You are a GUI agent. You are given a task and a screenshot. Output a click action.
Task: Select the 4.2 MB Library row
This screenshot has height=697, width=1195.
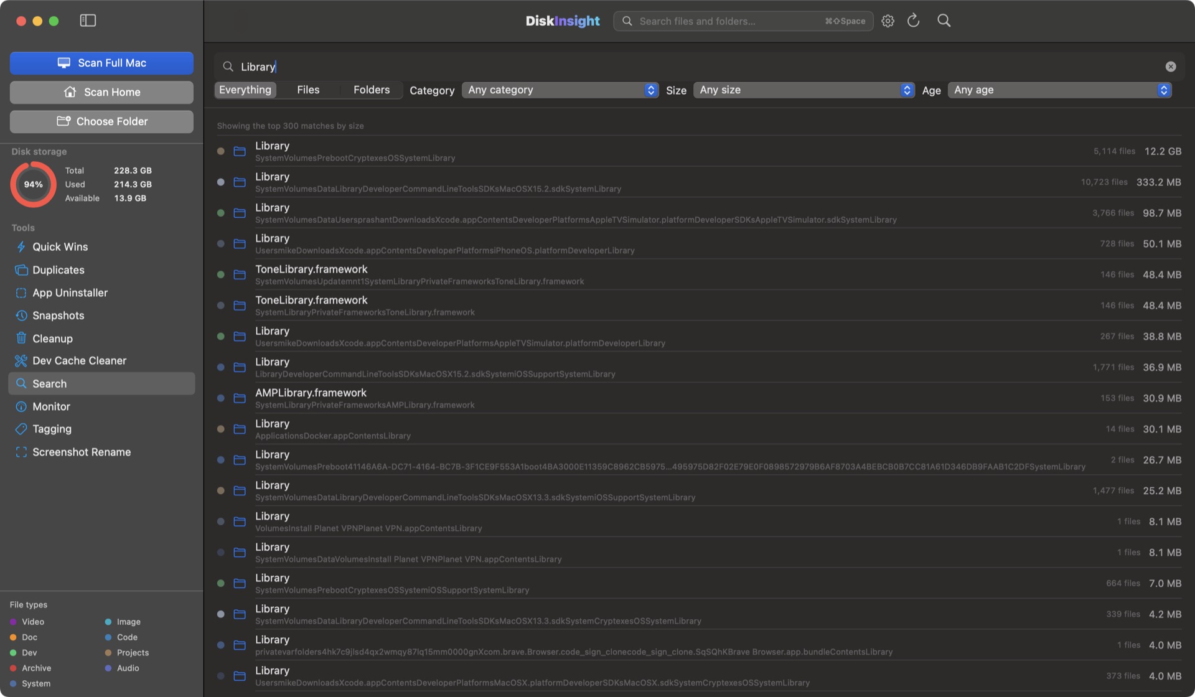click(x=698, y=614)
